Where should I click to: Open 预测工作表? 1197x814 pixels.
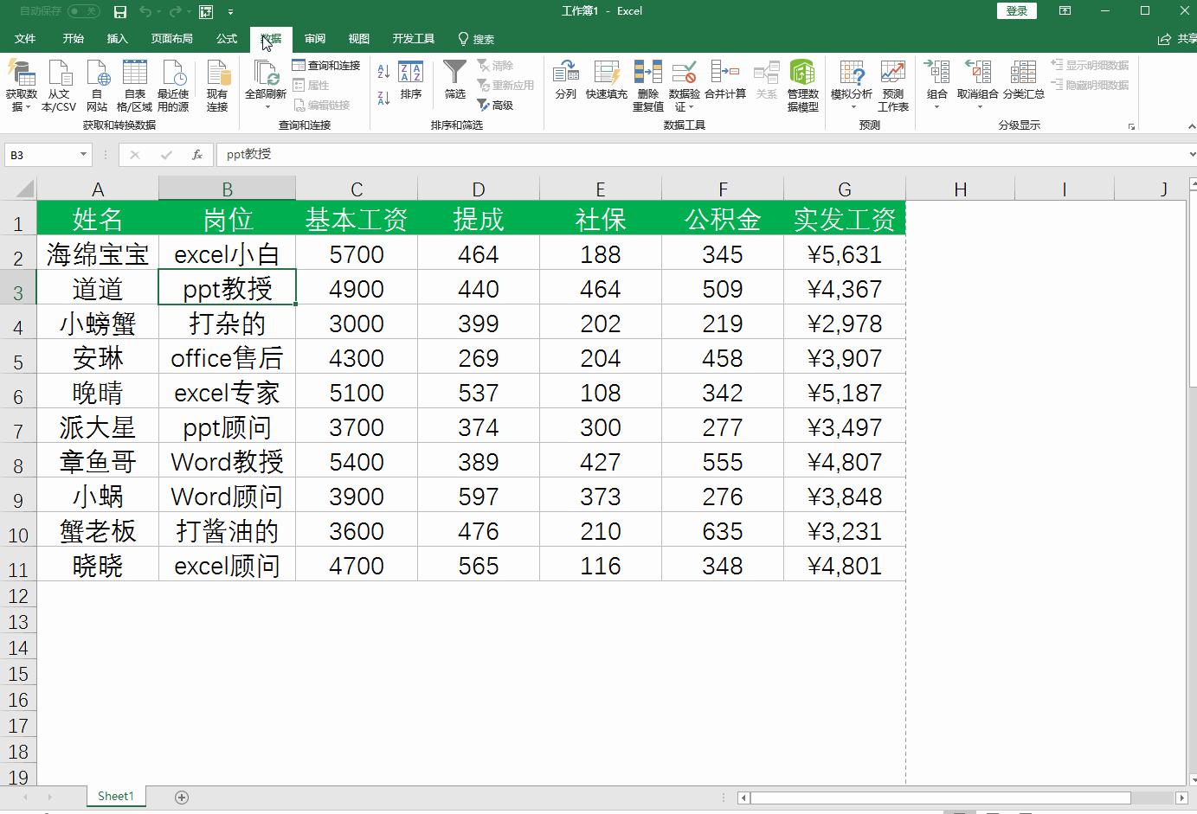[893, 82]
